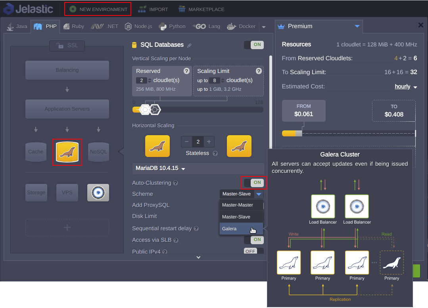Open the Python tab
Viewport: 428px width, 308px height.
pyautogui.click(x=172, y=27)
